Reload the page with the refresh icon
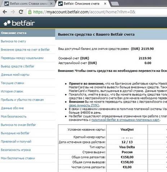167x172 pixels. click(21, 12)
